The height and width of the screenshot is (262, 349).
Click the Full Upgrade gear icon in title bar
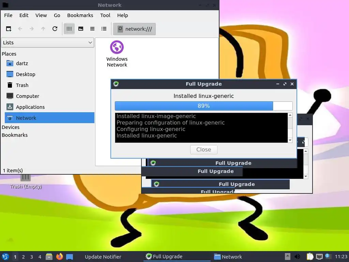[116, 84]
